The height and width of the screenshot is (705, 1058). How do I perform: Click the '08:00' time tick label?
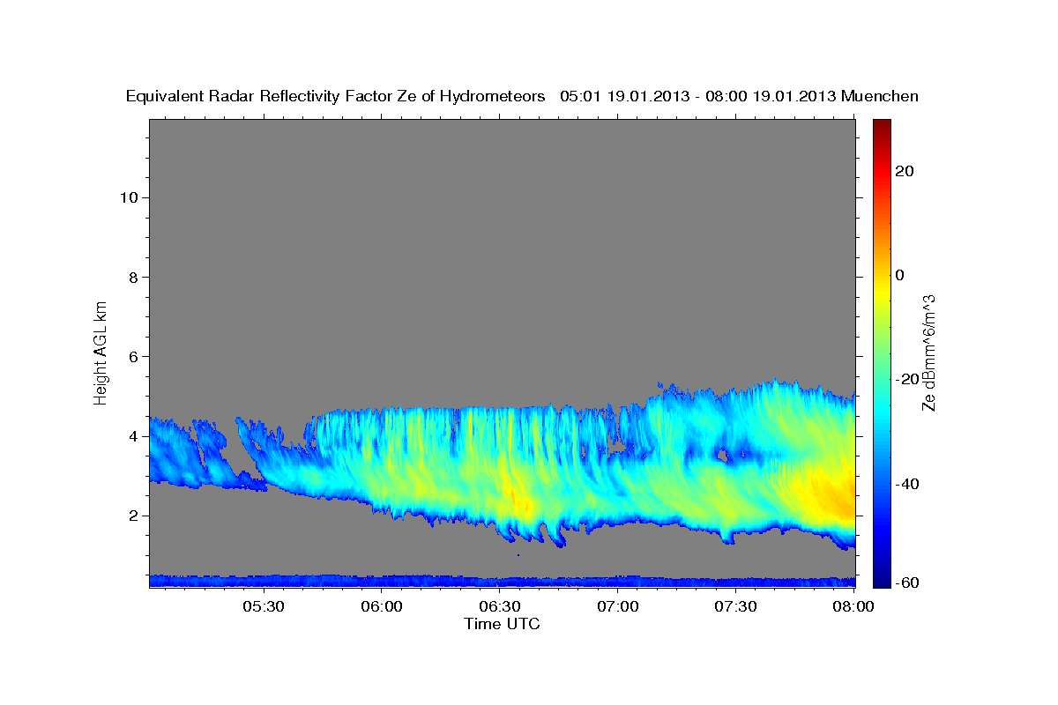853,607
